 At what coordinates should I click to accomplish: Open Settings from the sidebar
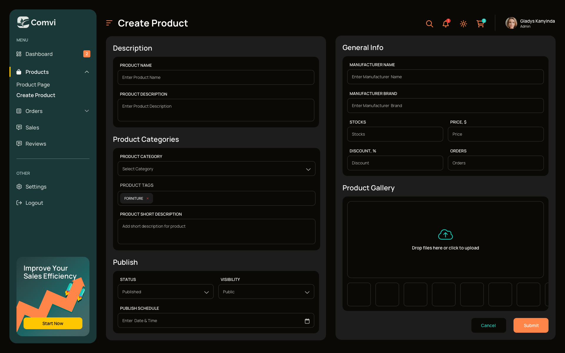tap(36, 187)
